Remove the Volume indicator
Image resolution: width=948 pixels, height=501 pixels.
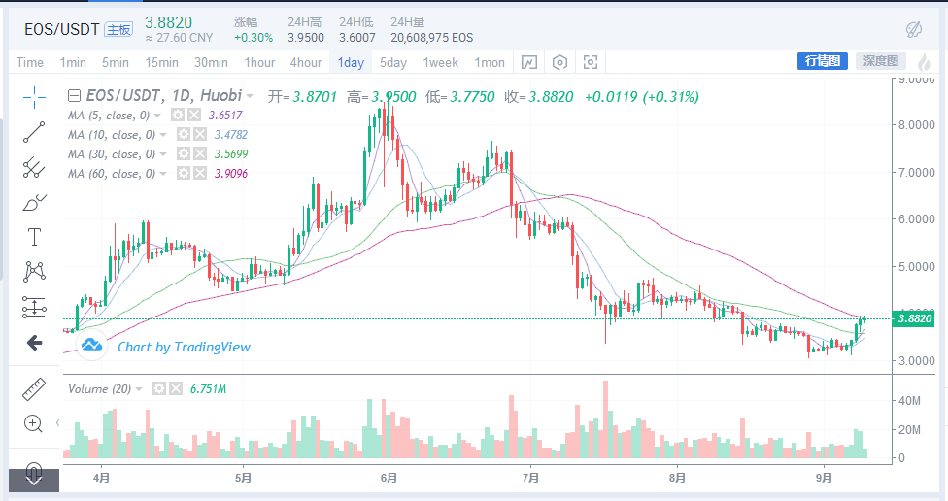point(176,388)
